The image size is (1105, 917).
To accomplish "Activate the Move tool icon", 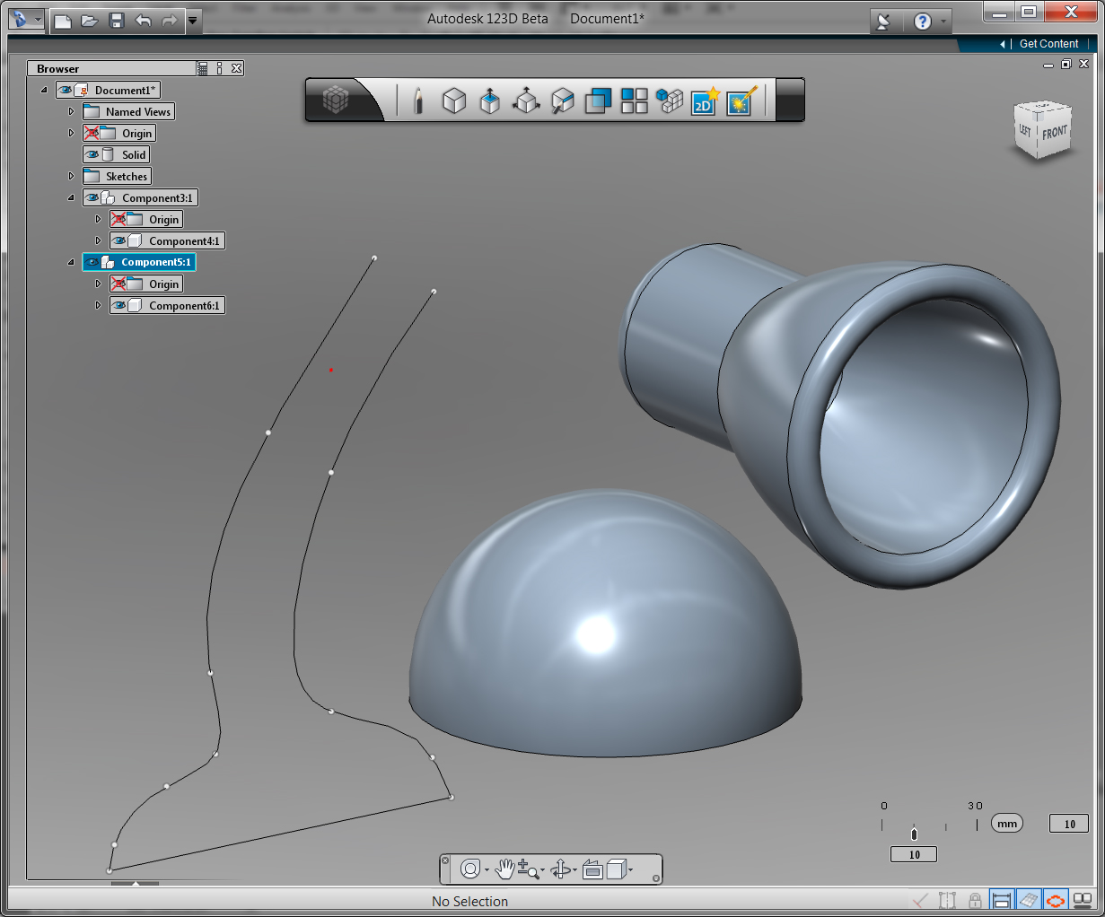I will [526, 100].
